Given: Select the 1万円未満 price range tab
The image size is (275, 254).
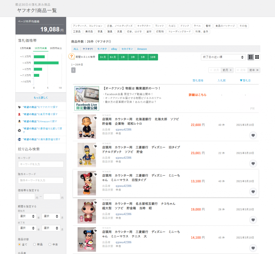Looking at the screenshot, I should click(x=25, y=48).
